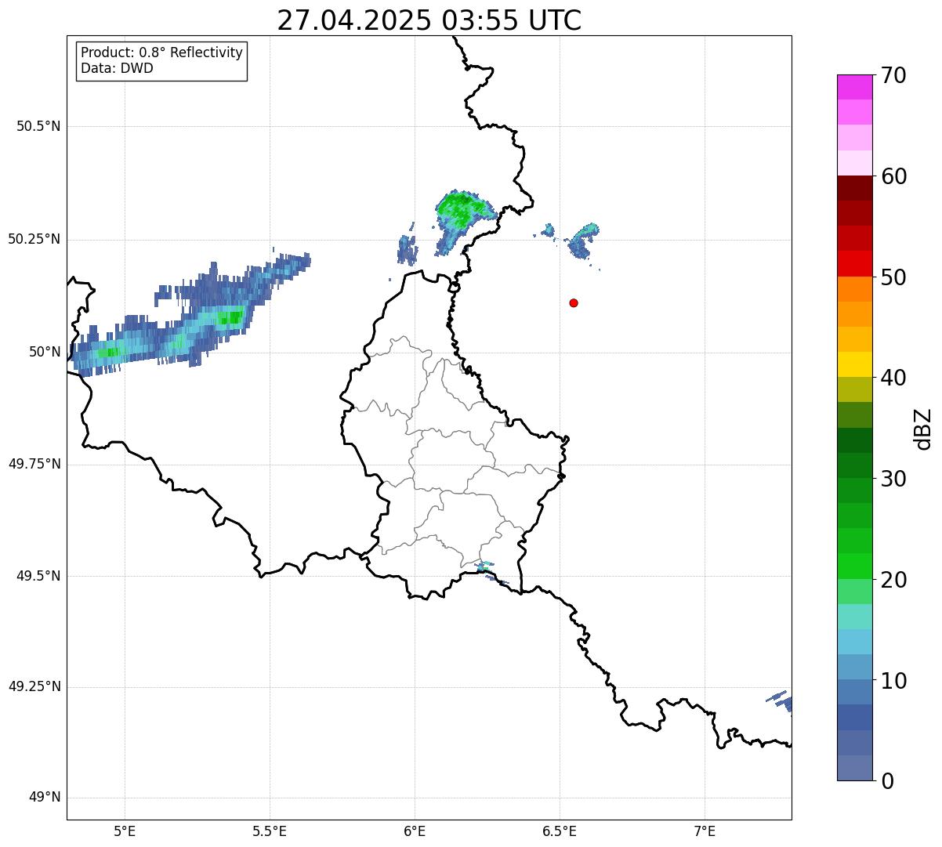Viewport: 942px width, 847px height.
Task: Click the dark maroon colorbar segment below 60
Action: pos(854,188)
